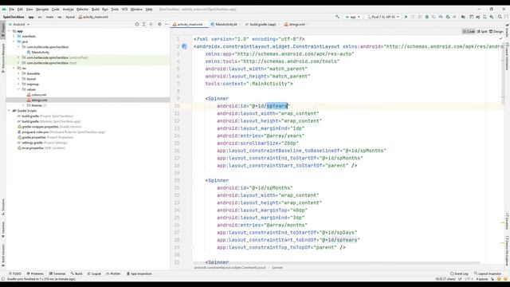
Task: Open the App Inspection tool window
Action: [x=139, y=273]
